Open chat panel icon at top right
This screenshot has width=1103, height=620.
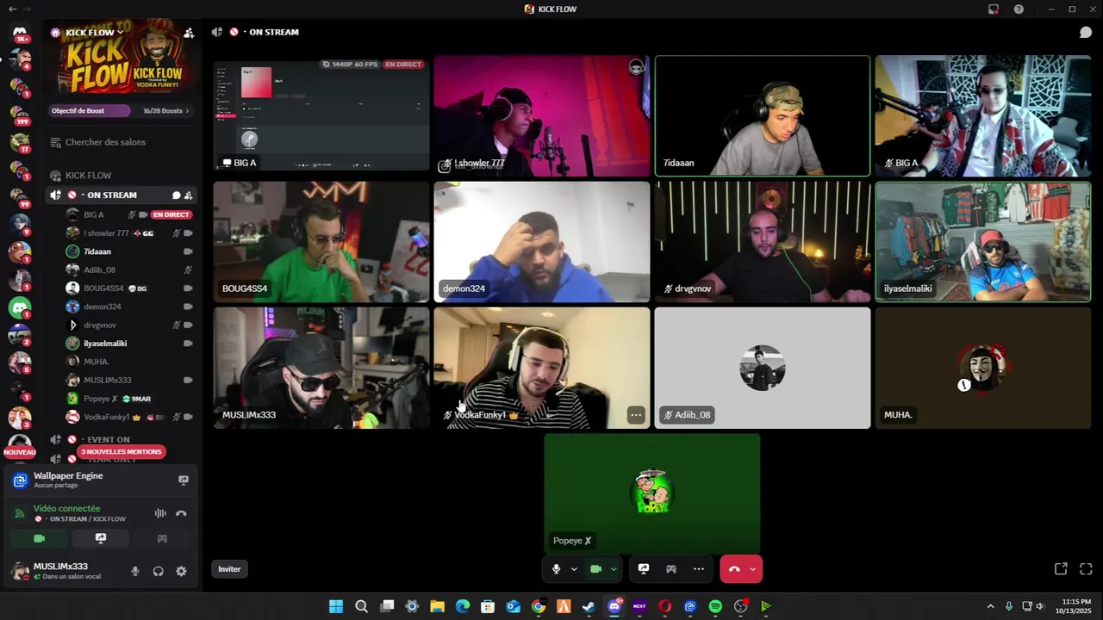1086,32
